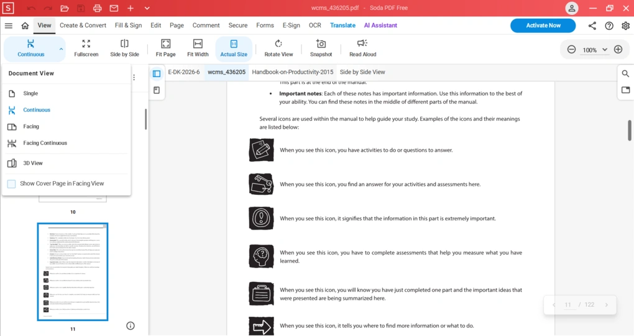
Task: Click the redo arrow in title bar
Action: pyautogui.click(x=48, y=8)
